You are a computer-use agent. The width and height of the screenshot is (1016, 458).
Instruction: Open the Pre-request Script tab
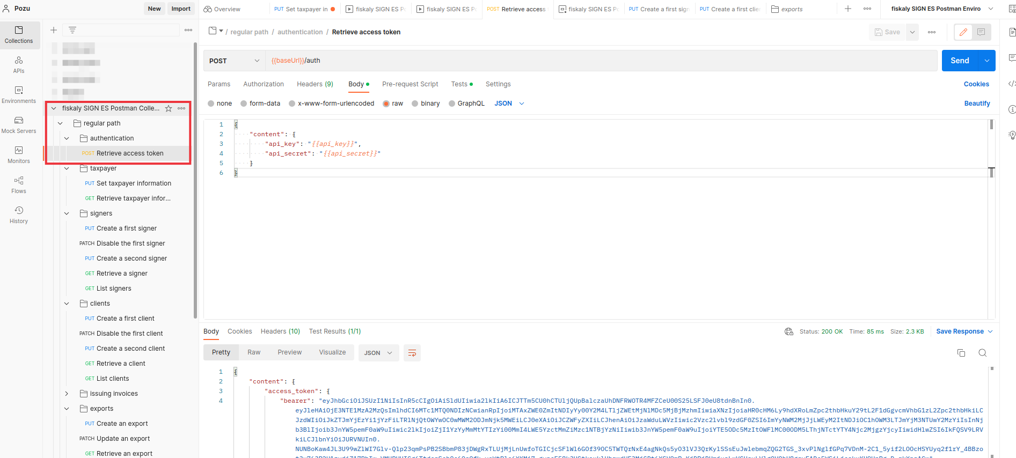pos(410,84)
